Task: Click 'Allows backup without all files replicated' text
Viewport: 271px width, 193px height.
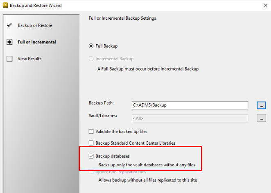Action: 148,180
